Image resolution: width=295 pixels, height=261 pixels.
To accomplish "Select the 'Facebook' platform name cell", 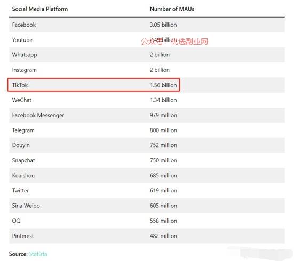I will click(x=24, y=25).
